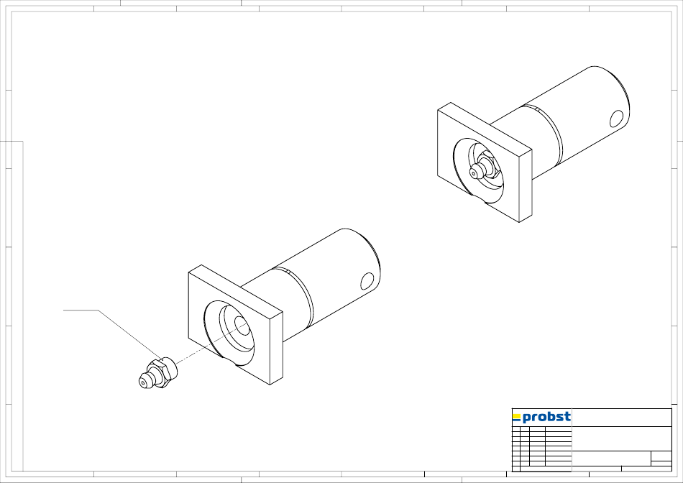
Task: Select the exploded grease nipple part
Action: click(x=157, y=373)
